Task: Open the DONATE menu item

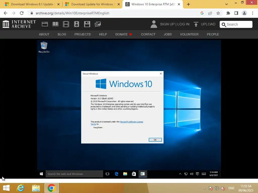Action: pyautogui.click(x=123, y=34)
